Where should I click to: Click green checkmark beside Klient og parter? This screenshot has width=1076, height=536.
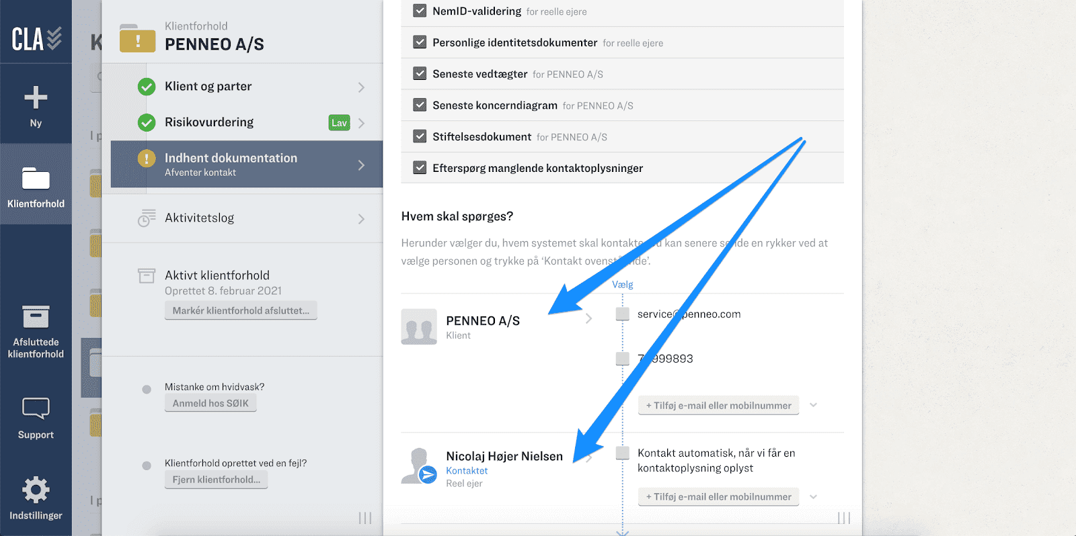point(147,87)
